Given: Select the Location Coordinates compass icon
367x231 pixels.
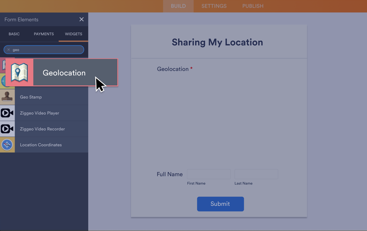Looking at the screenshot, I should point(7,145).
